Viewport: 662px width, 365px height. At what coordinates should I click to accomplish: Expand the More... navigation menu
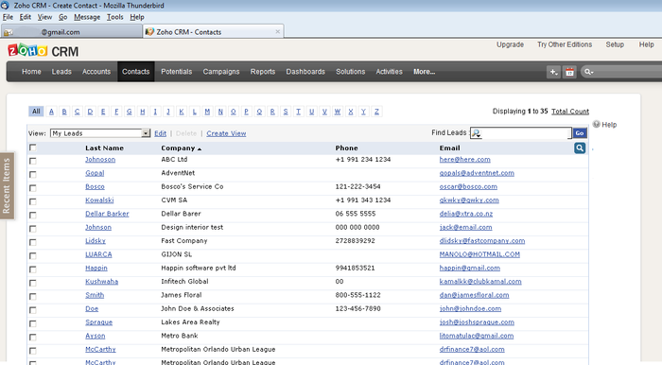tap(425, 72)
